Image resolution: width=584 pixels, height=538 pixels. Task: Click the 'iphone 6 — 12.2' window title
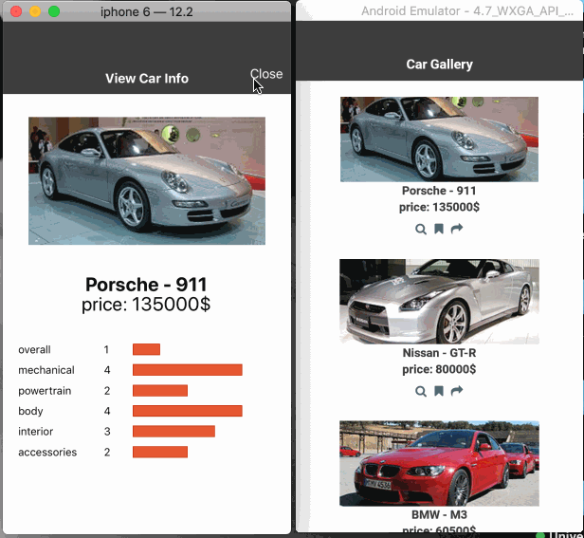(147, 12)
